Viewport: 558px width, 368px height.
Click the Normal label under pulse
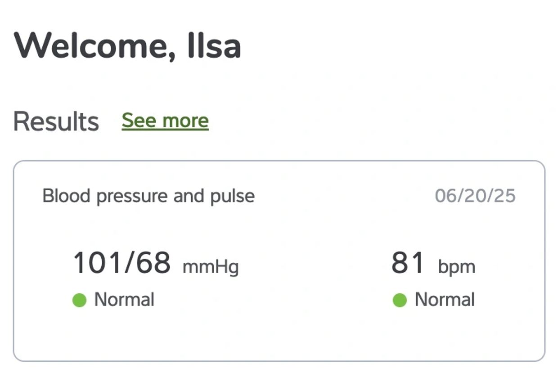[x=444, y=300]
